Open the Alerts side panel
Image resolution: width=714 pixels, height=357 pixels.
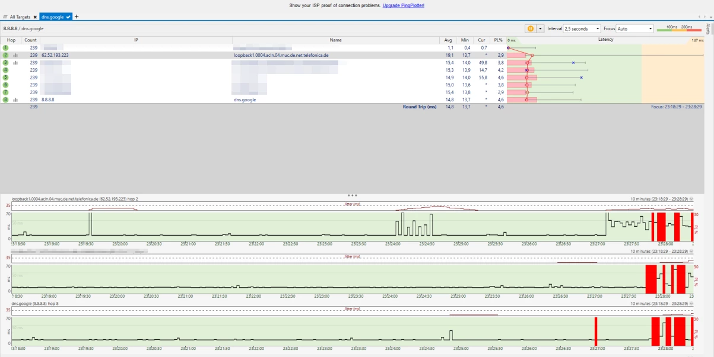(707, 29)
